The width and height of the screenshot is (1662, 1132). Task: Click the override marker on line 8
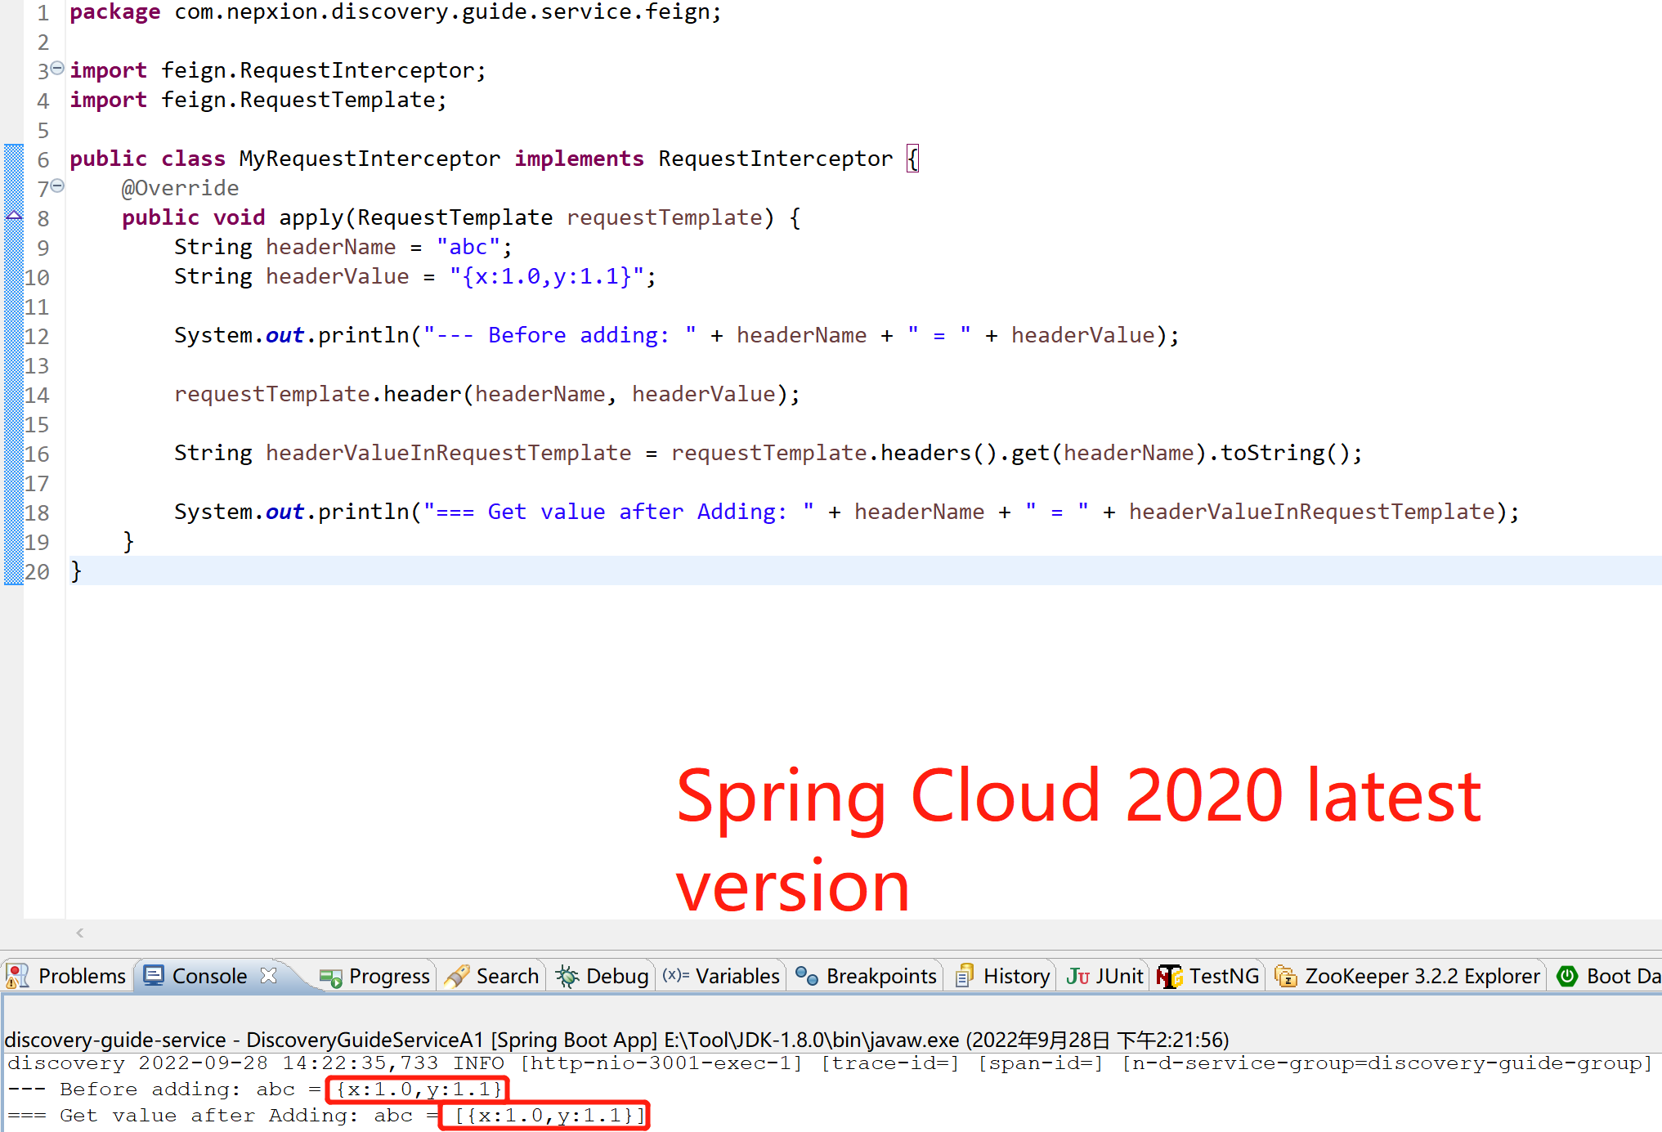click(14, 215)
